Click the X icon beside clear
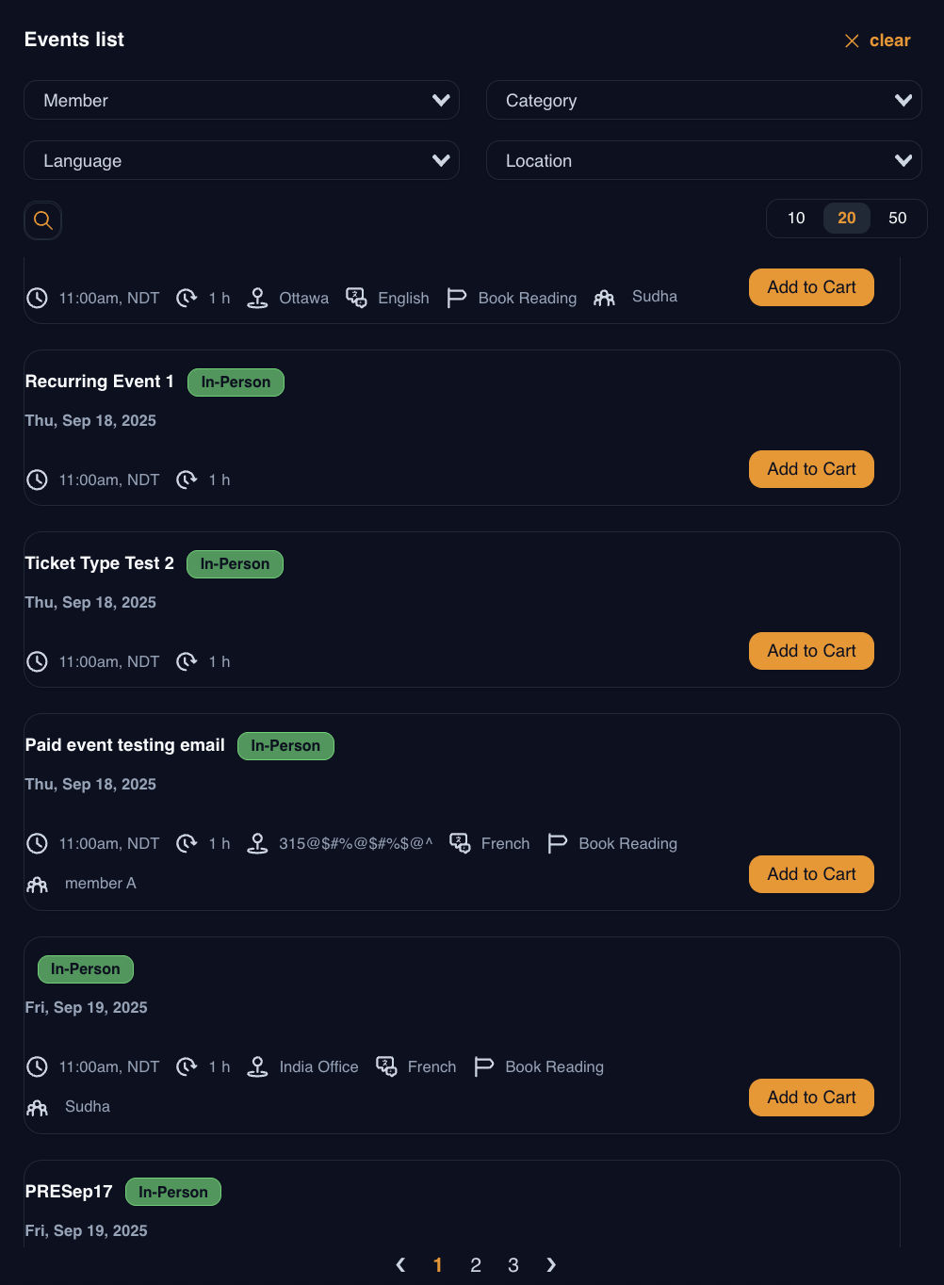 point(852,41)
